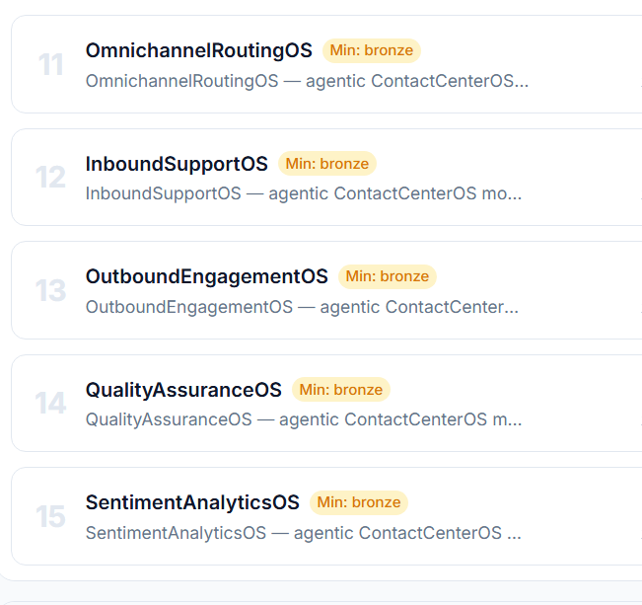Screen dimensions: 642x605
Task: Open the QualityAssuranceOS module title
Action: (183, 390)
